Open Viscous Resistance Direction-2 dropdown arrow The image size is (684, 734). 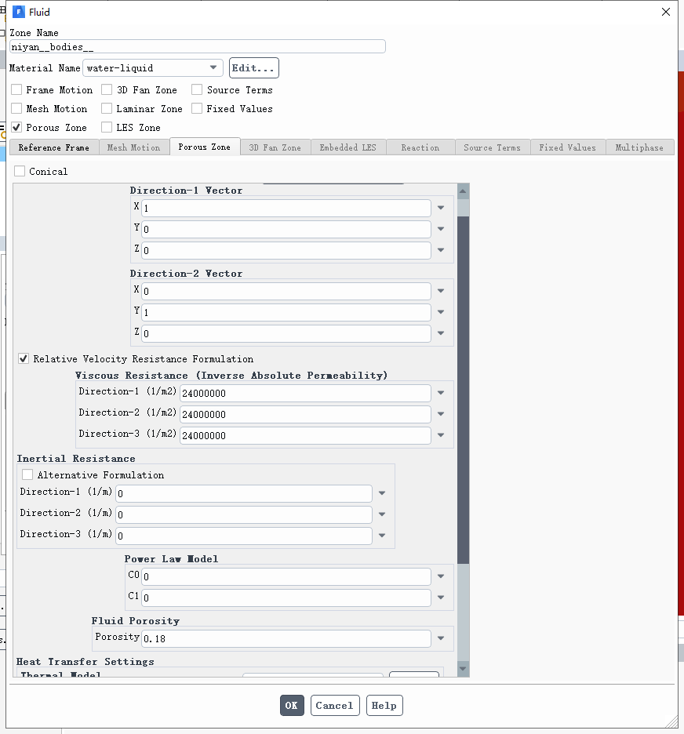(441, 414)
